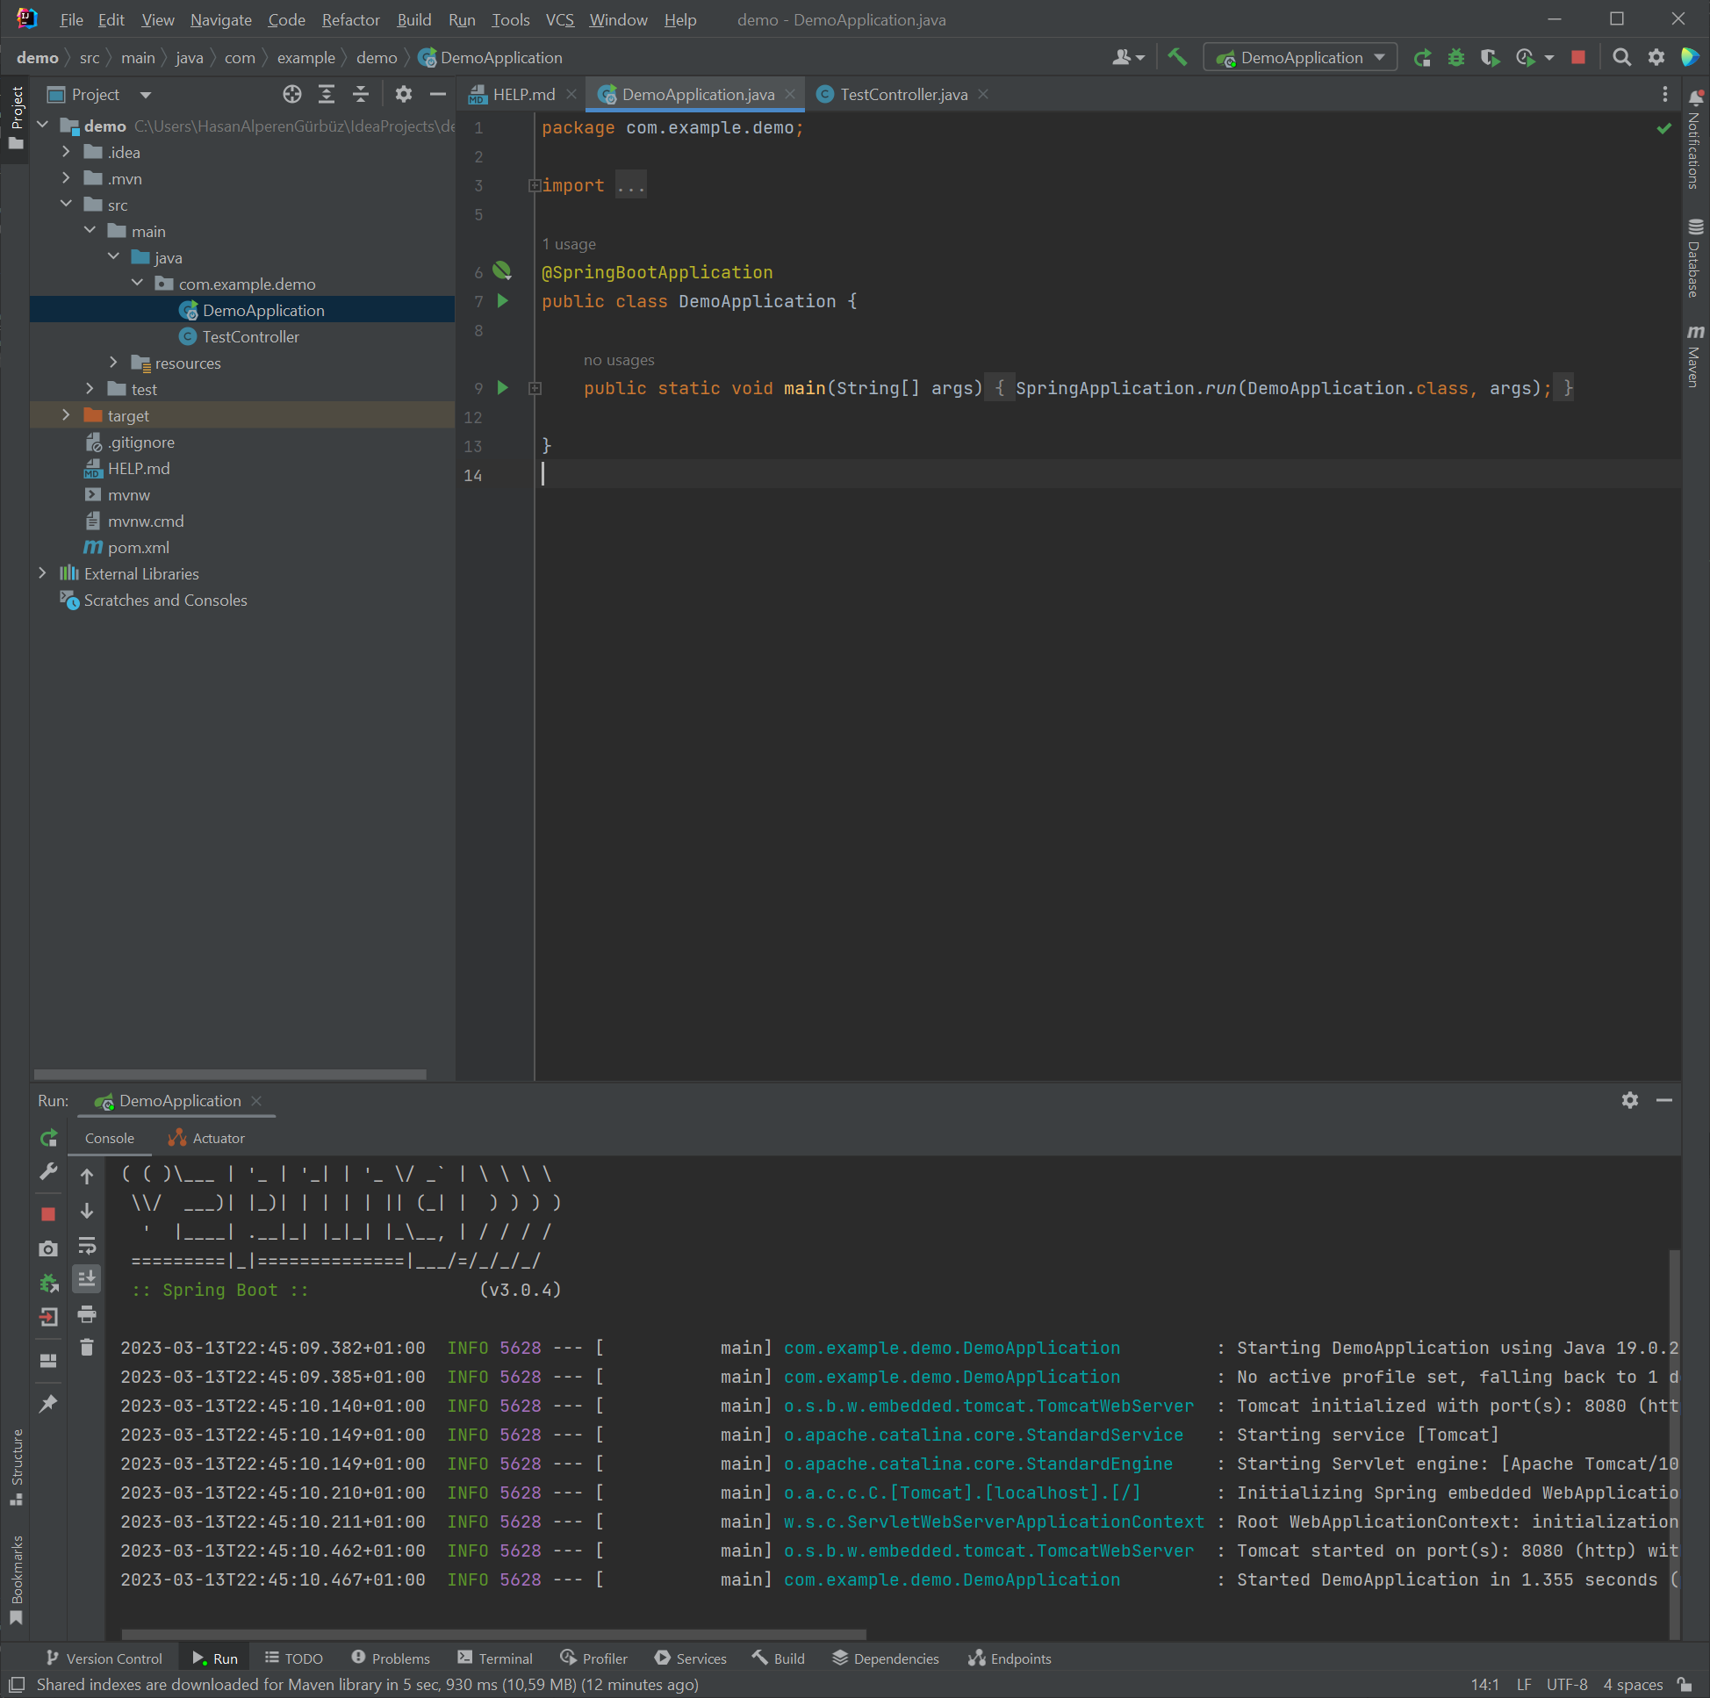Switch to the HELP.md editor tab
Viewport: 1710px width, 1698px height.
pyautogui.click(x=523, y=94)
